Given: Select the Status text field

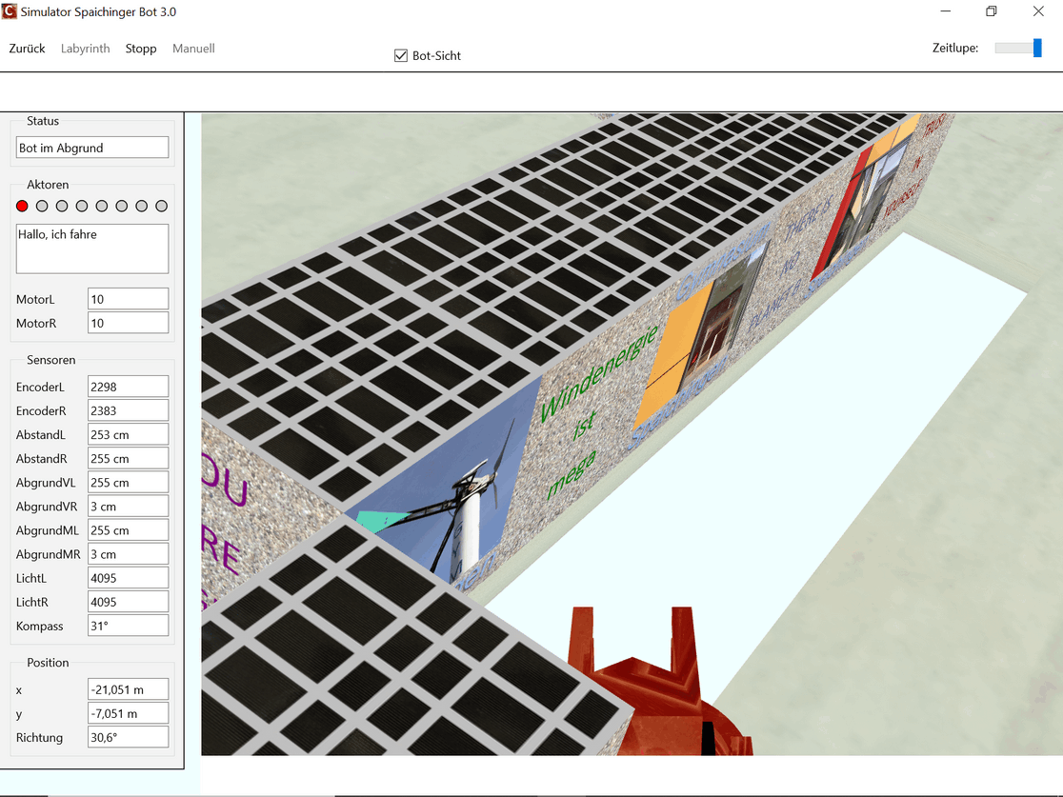Looking at the screenshot, I should 92,148.
